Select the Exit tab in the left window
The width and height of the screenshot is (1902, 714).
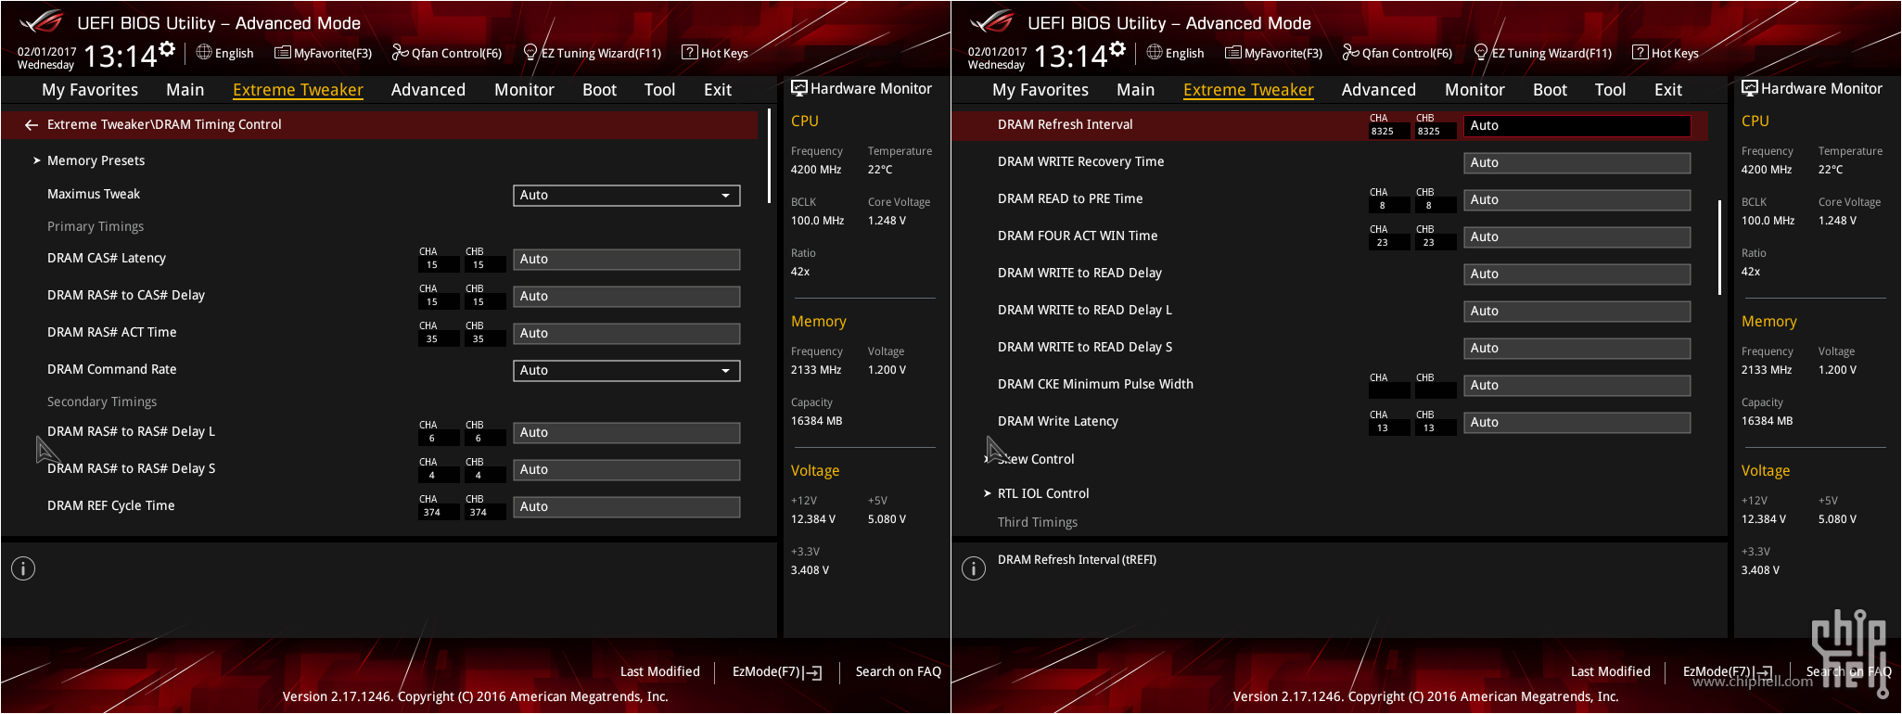pyautogui.click(x=718, y=90)
